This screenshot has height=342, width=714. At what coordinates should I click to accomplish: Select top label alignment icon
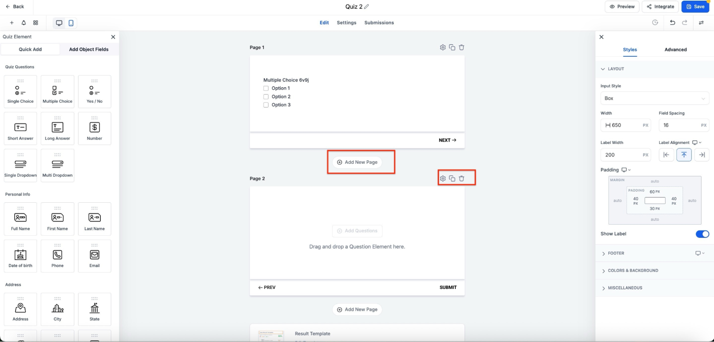684,155
